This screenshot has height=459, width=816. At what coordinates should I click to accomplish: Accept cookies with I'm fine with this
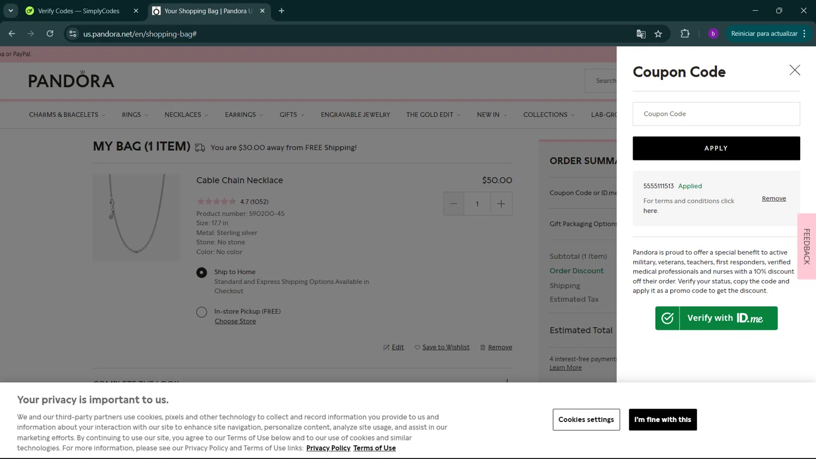tap(663, 420)
